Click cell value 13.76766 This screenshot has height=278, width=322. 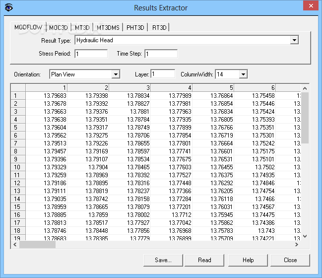213,128
